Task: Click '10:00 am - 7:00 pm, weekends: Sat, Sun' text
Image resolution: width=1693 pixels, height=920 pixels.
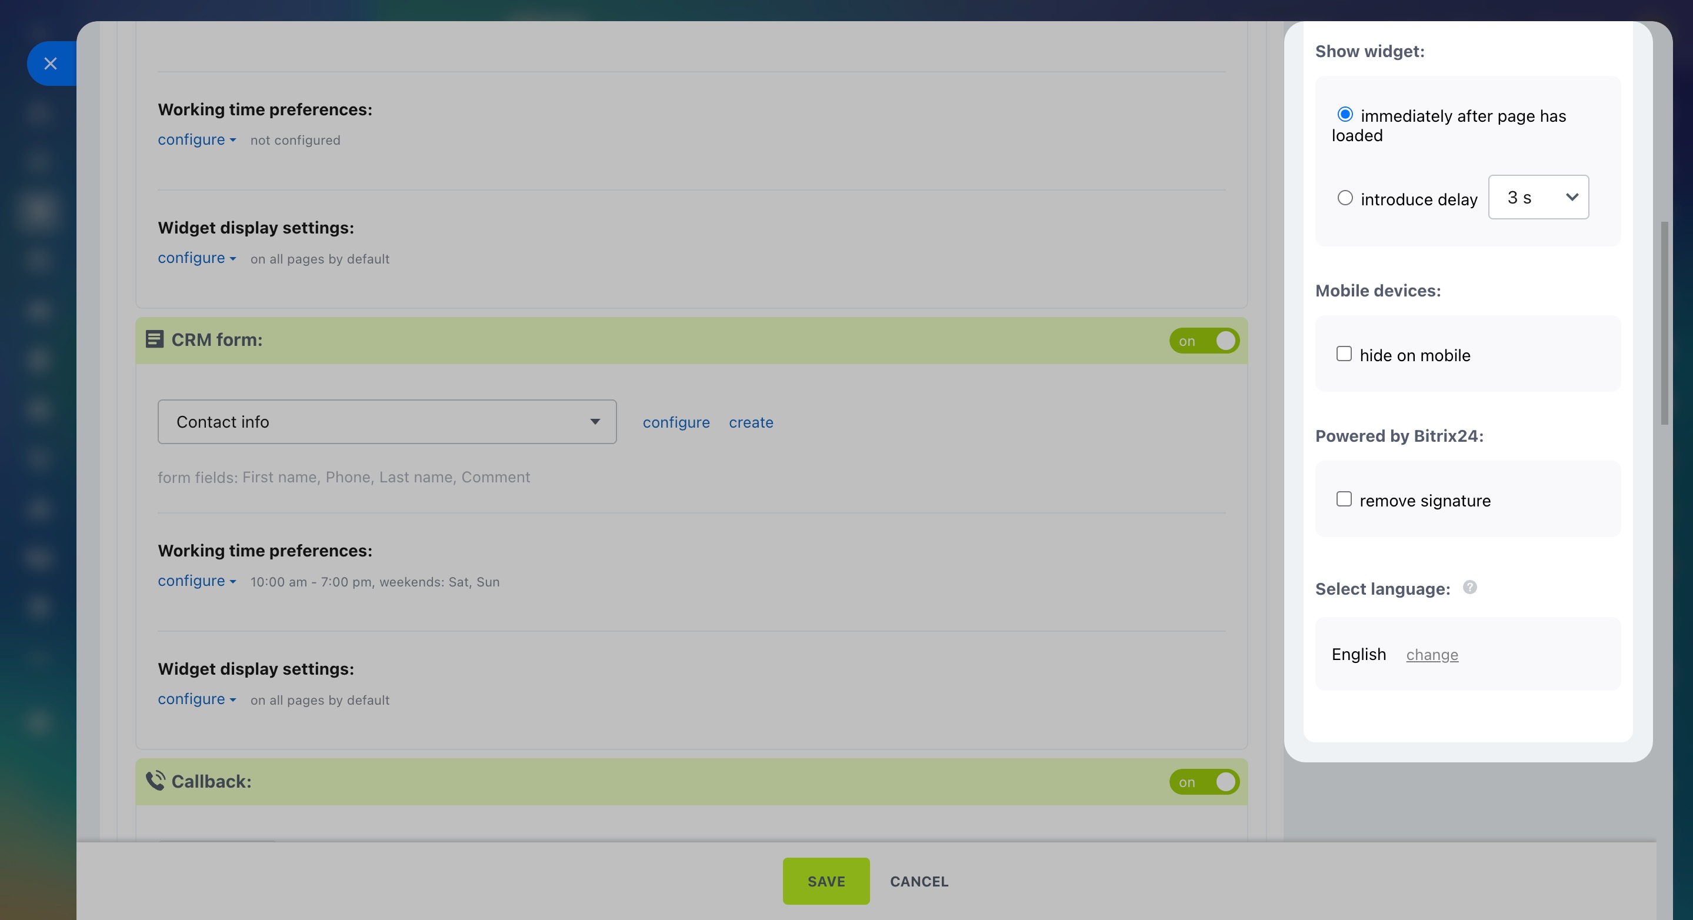Action: [375, 582]
